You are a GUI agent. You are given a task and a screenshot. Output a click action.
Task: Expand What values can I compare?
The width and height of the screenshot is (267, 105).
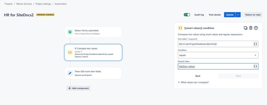(x=193, y=82)
